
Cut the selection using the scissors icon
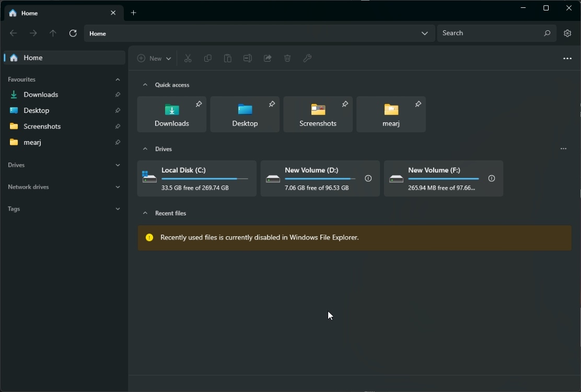(188, 58)
